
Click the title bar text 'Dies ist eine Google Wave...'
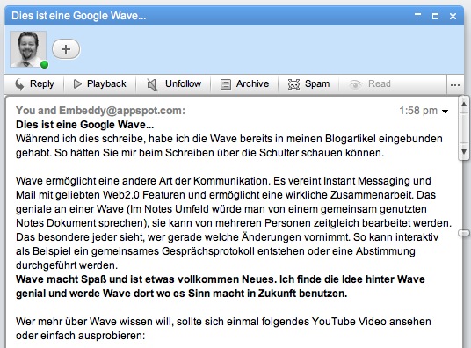click(x=79, y=16)
